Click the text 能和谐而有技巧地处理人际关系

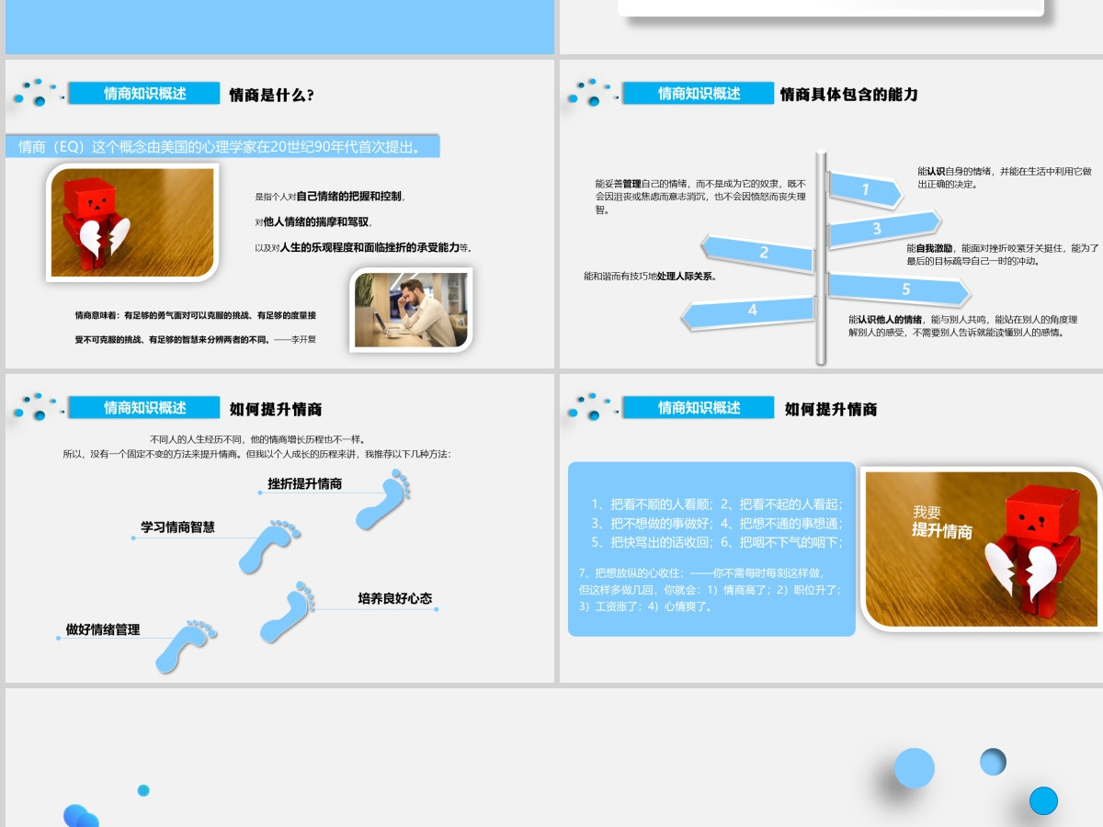(x=651, y=276)
